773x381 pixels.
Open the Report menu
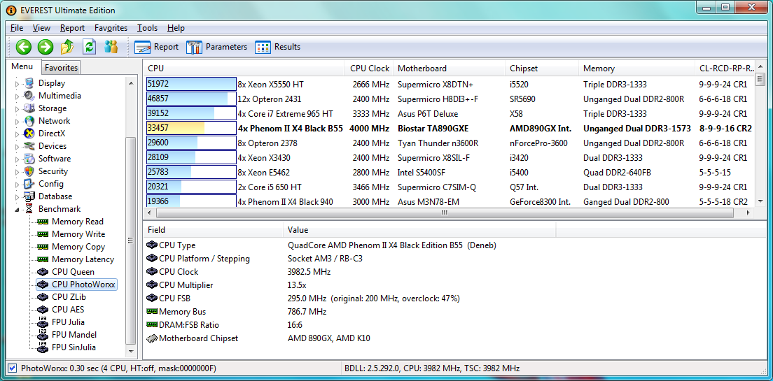(73, 28)
